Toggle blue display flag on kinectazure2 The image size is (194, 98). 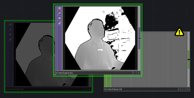184,89
